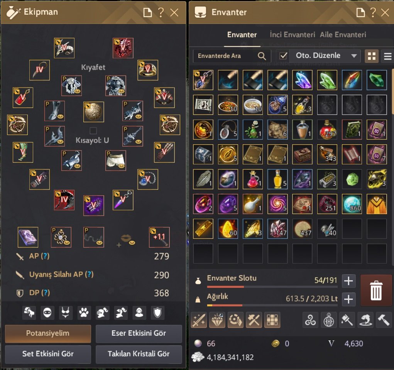The width and height of the screenshot is (394, 370).
Task: Click the trash can delete icon
Action: (376, 290)
